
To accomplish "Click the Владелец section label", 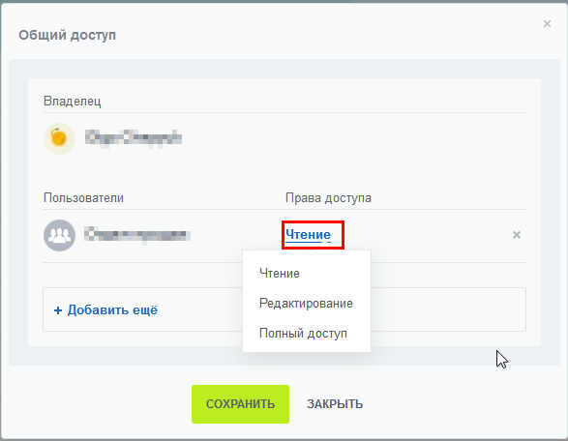I will coord(72,101).
